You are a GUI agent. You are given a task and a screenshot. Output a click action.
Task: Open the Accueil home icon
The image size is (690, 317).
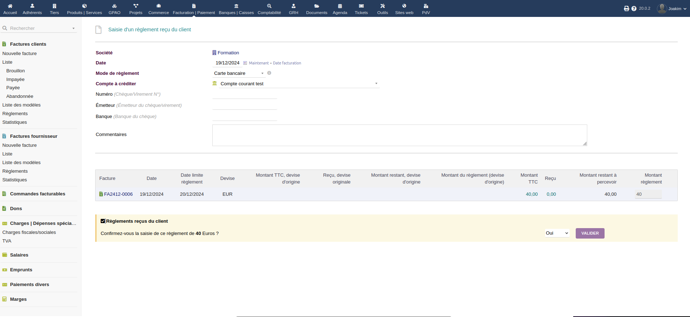10,6
